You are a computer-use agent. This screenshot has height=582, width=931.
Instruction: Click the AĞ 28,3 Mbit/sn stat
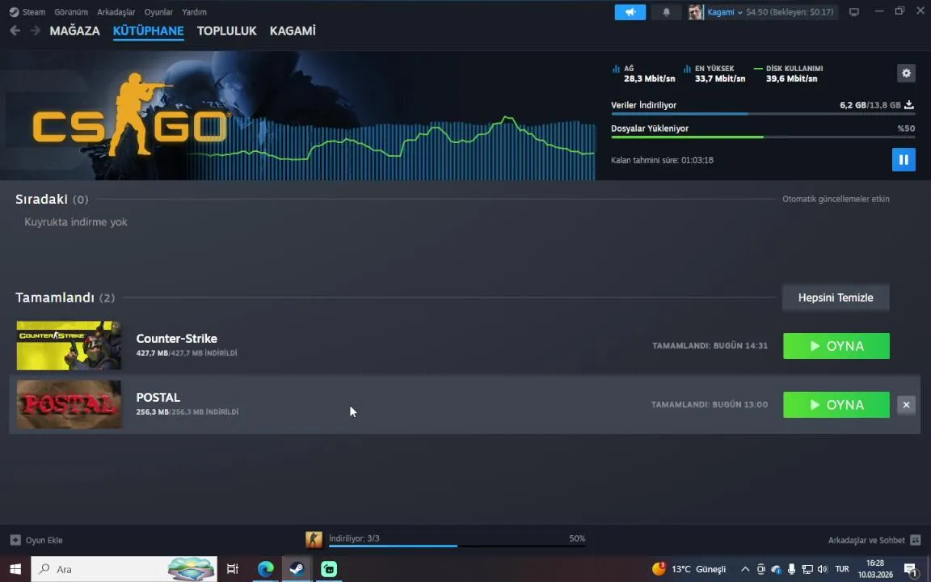[x=643, y=74]
